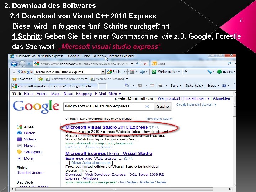Viewport: 256px width, 192px height.
Task: Select Videos in the left sidebar
Action: tap(27, 139)
